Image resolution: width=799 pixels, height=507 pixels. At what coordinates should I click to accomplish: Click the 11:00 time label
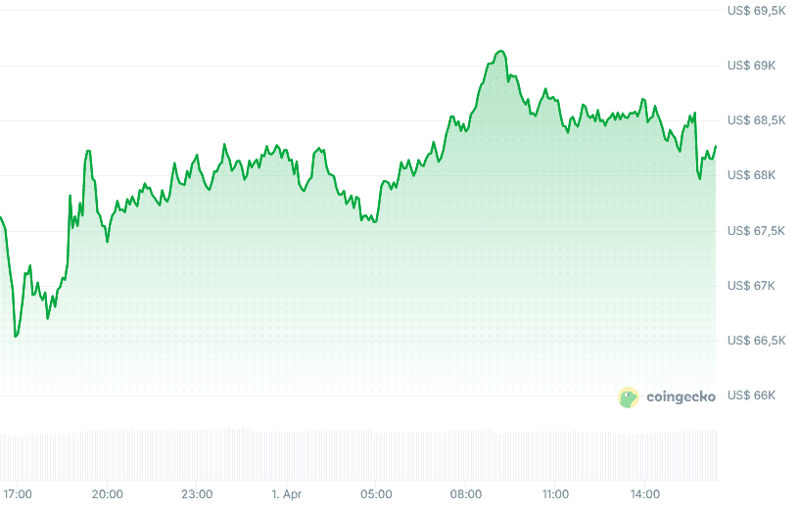[x=555, y=493]
